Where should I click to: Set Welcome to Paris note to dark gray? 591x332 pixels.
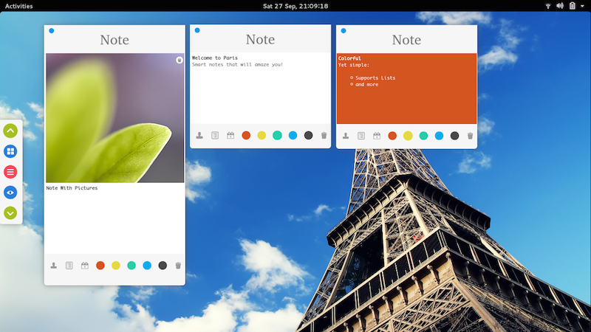[308, 135]
